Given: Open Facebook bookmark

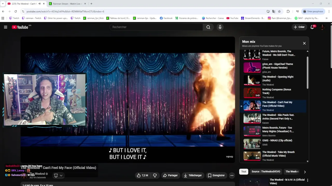Looking at the screenshot, I should (x=166, y=18).
